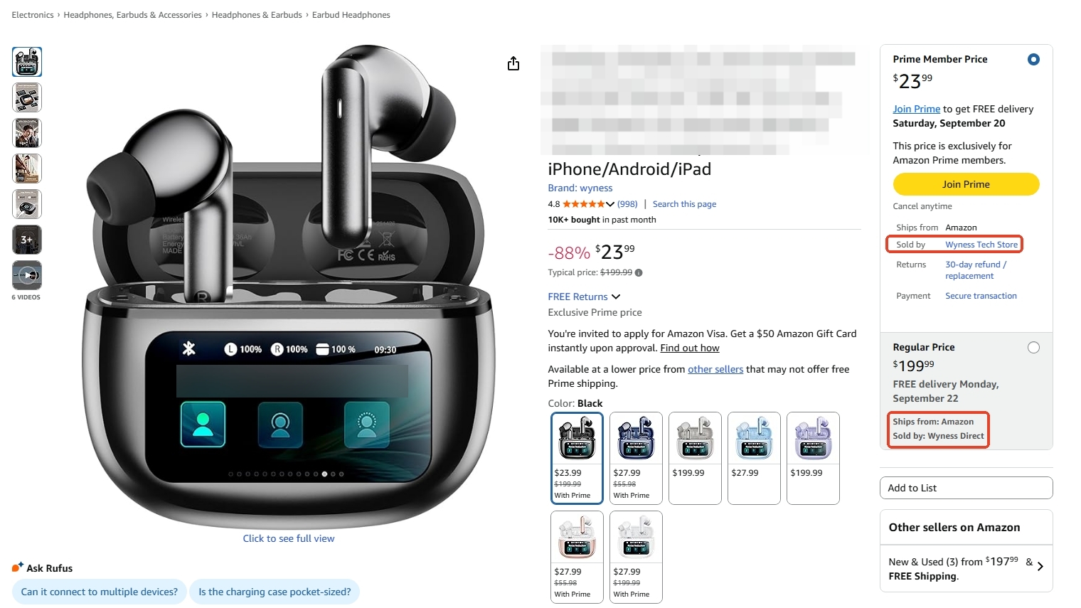Click the Earbud Headphones breadcrumb
Image resolution: width=1081 pixels, height=608 pixels.
[x=351, y=15]
